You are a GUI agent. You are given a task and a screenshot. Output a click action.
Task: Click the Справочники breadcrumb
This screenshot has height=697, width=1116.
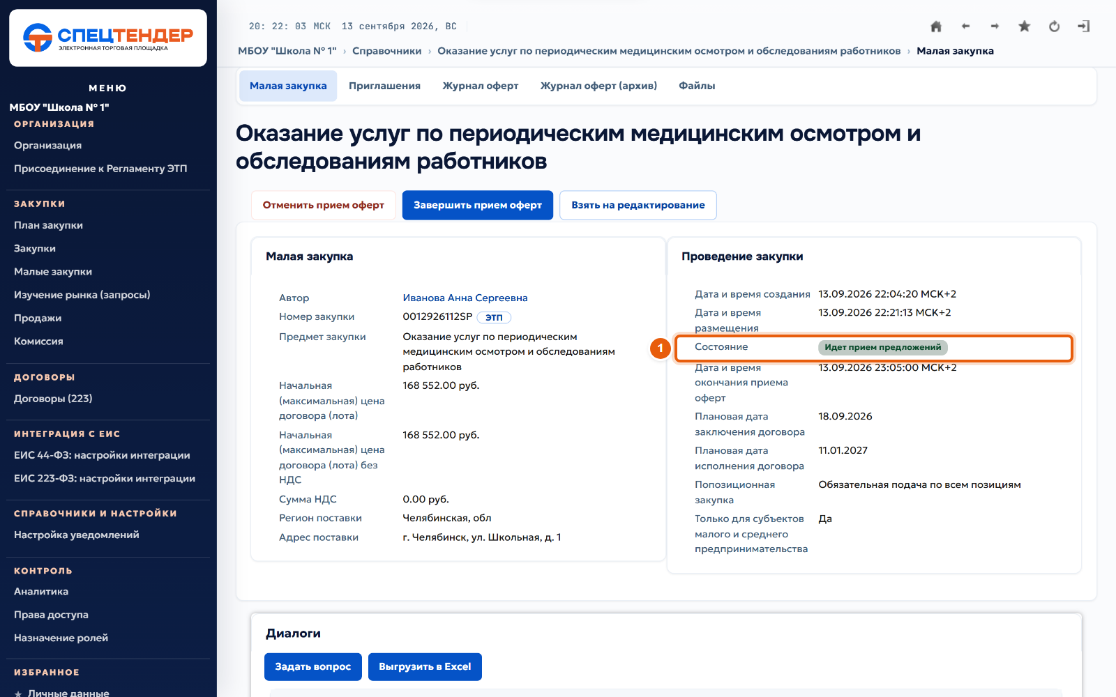pos(386,51)
